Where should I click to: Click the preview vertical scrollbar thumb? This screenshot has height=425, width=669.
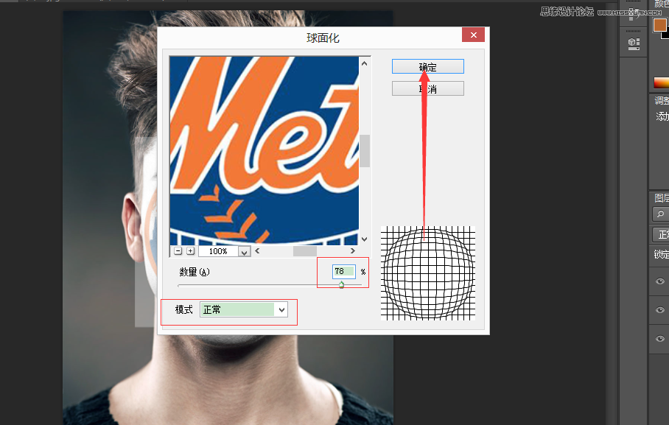pos(365,151)
